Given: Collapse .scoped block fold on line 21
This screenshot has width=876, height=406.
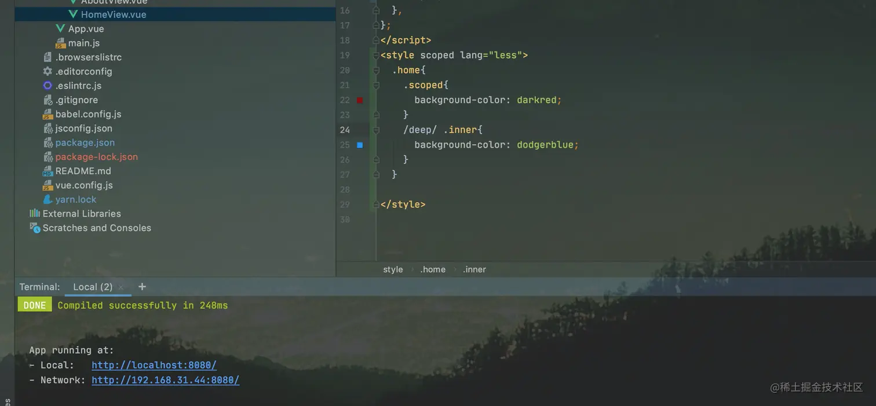Looking at the screenshot, I should (376, 85).
